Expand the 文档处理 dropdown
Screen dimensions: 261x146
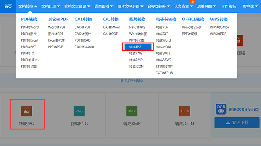coord(51,6)
